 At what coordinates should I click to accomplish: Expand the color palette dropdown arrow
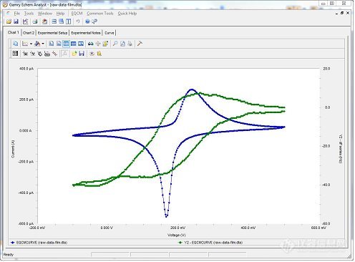pyautogui.click(x=43, y=44)
